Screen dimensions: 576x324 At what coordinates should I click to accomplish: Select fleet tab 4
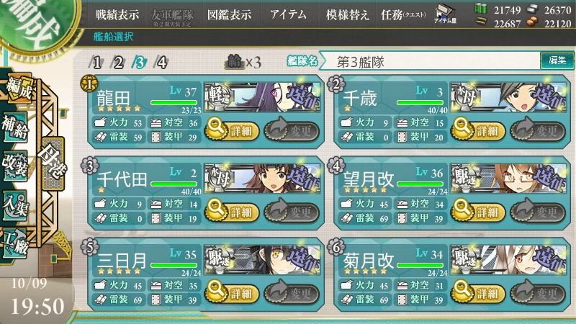[161, 63]
